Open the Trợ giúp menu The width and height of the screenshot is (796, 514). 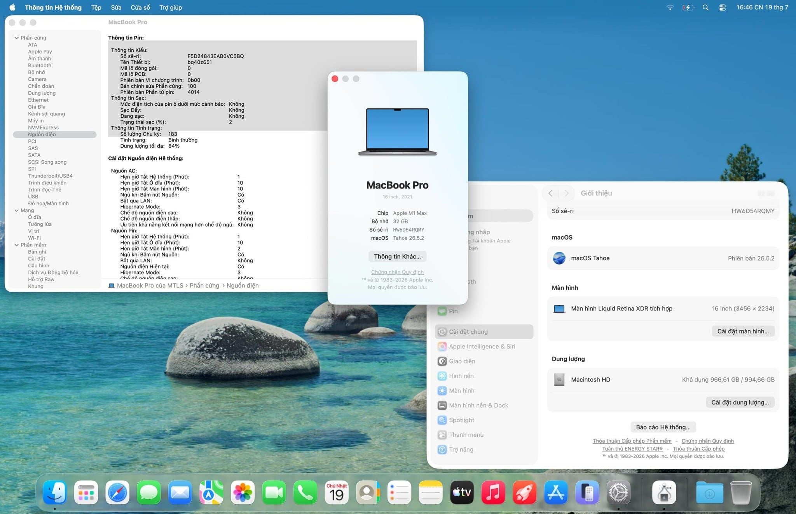171,7
